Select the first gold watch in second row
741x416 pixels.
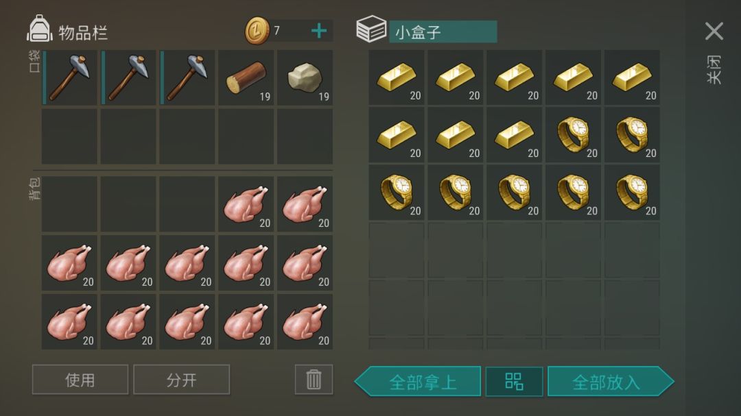click(x=573, y=134)
